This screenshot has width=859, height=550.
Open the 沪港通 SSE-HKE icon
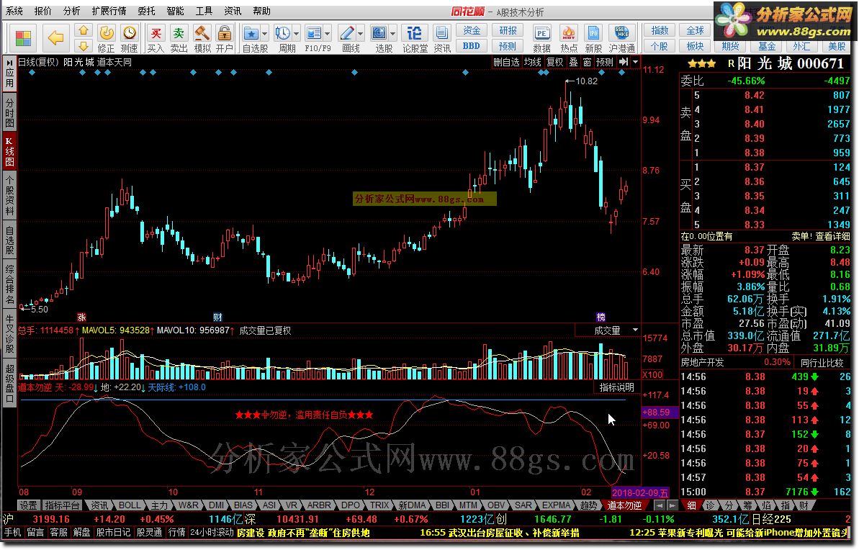(622, 39)
